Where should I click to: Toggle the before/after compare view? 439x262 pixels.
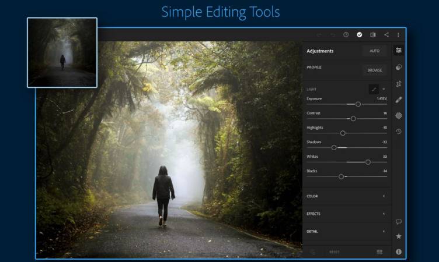click(373, 35)
